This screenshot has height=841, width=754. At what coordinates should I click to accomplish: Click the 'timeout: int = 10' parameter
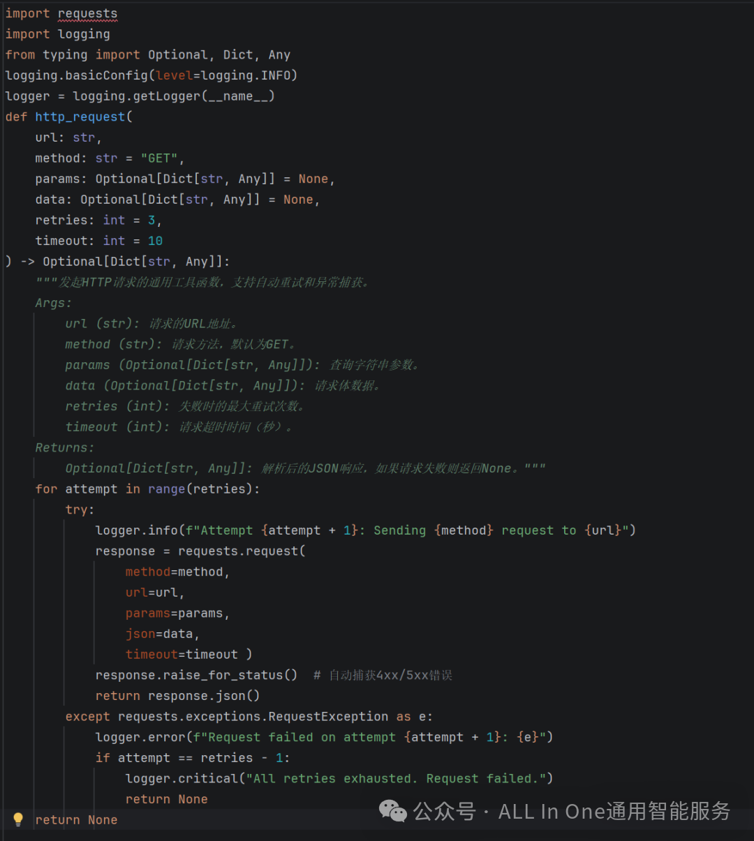click(x=99, y=241)
